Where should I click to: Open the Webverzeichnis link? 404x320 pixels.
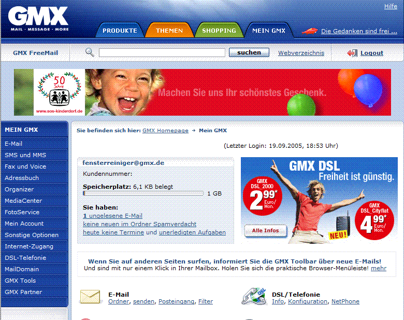tap(301, 53)
